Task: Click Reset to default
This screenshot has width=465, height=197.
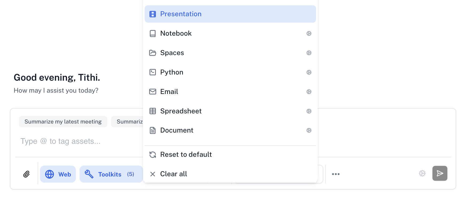Action: [x=186, y=155]
